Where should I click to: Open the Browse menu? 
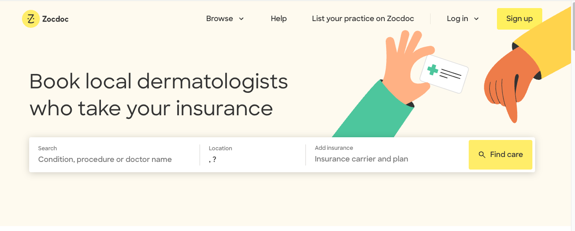coord(219,19)
